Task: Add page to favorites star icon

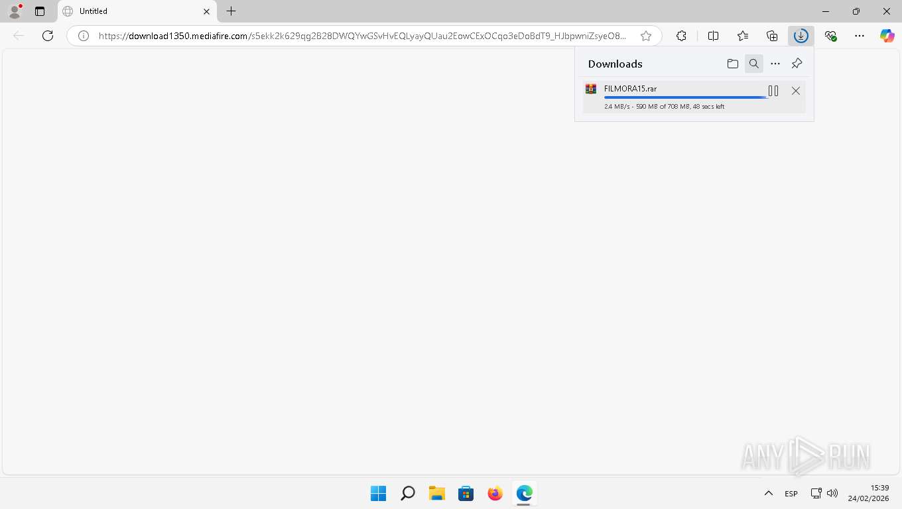Action: pos(646,36)
